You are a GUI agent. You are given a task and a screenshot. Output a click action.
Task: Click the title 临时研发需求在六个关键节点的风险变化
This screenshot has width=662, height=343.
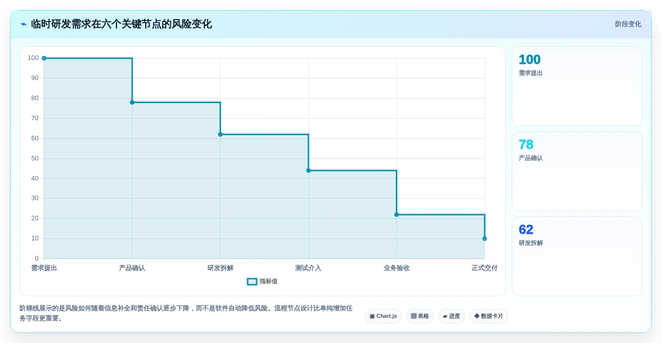click(x=122, y=24)
